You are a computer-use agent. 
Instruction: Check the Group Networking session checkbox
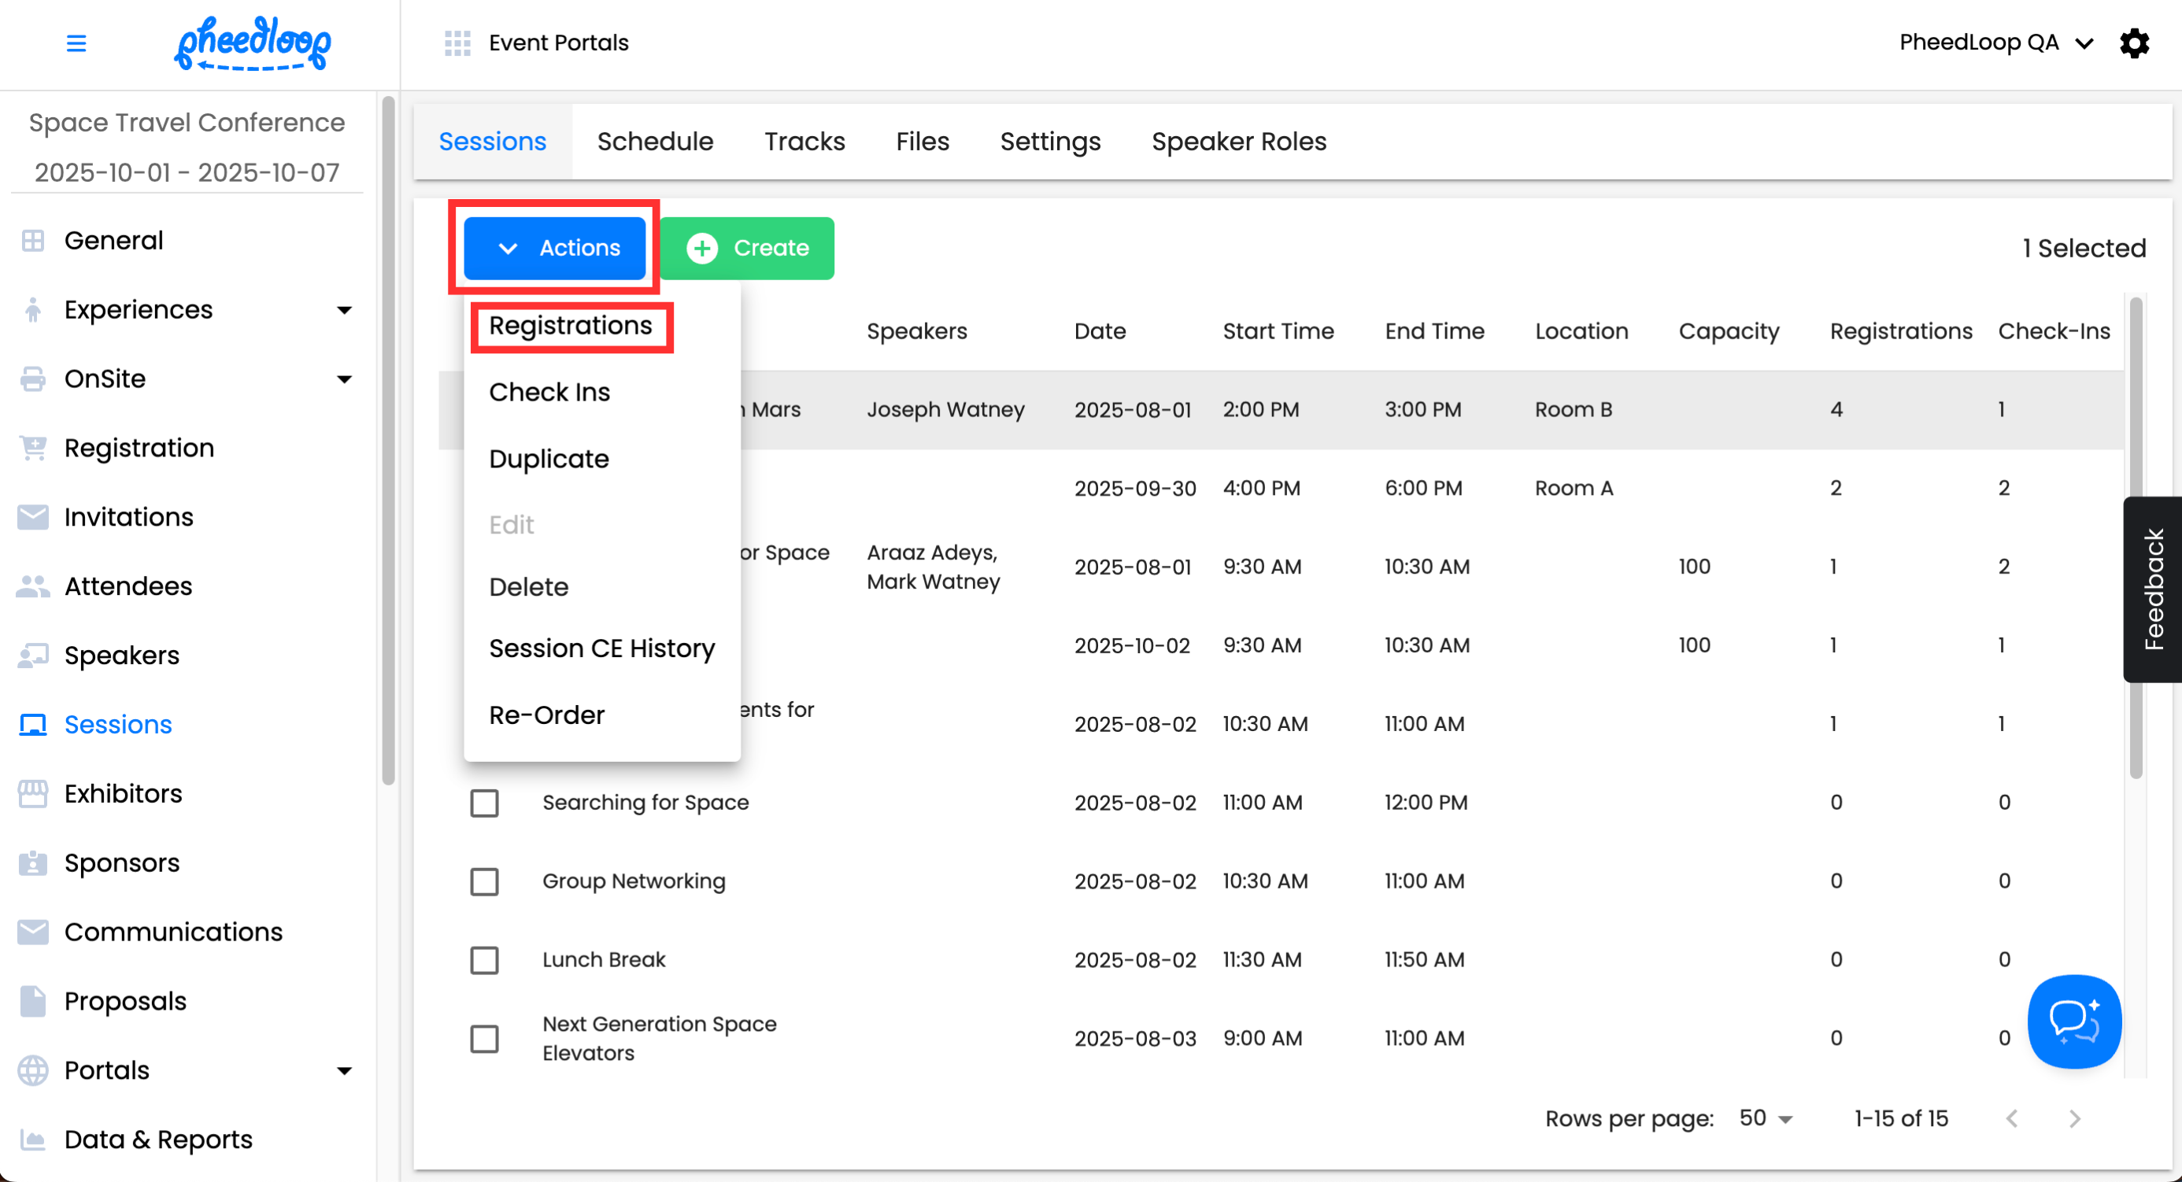485,881
